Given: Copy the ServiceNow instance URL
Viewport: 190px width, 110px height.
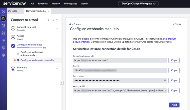Looking at the screenshot, I should coord(174,60).
